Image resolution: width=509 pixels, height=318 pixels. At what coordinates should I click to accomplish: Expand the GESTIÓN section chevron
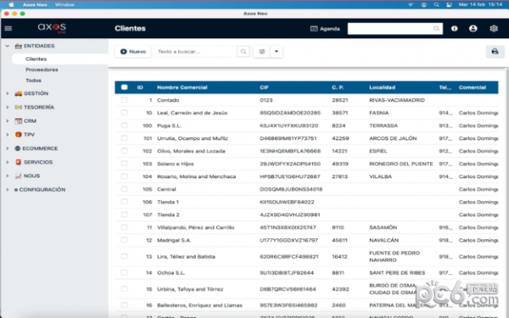point(7,93)
